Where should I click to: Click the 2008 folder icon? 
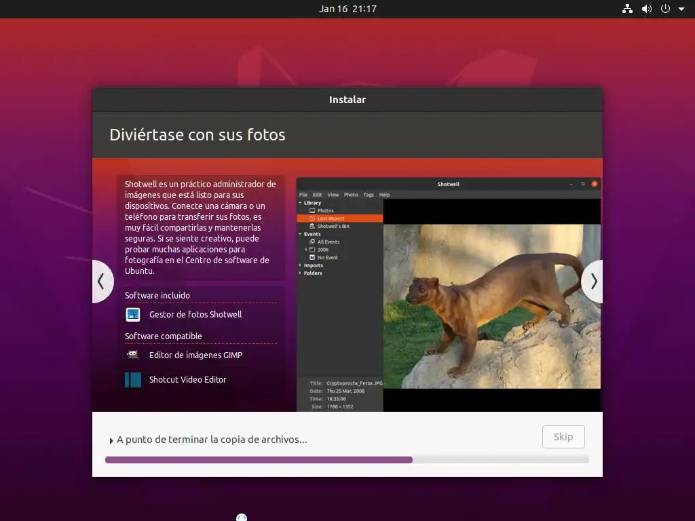point(312,250)
